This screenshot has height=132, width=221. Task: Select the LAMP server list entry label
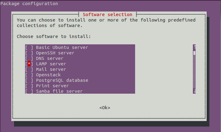[51, 64]
